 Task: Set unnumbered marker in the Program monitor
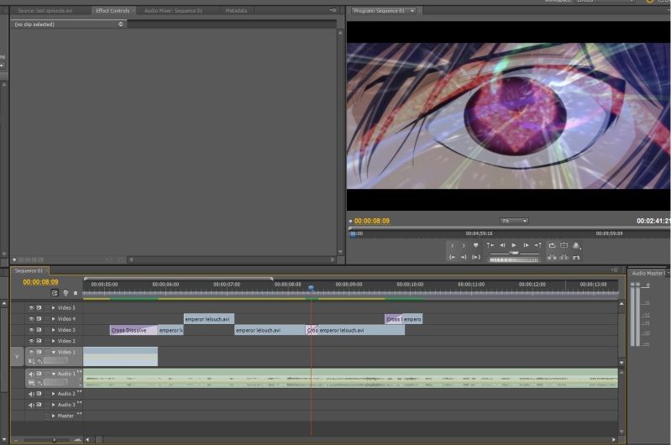[476, 245]
